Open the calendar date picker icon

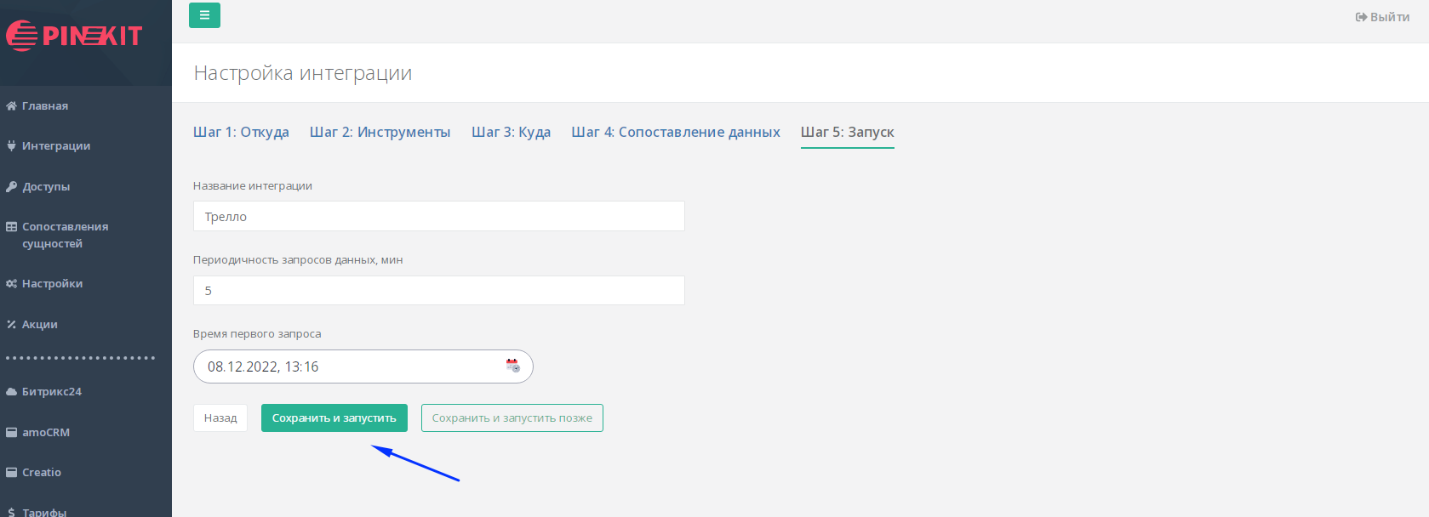512,366
